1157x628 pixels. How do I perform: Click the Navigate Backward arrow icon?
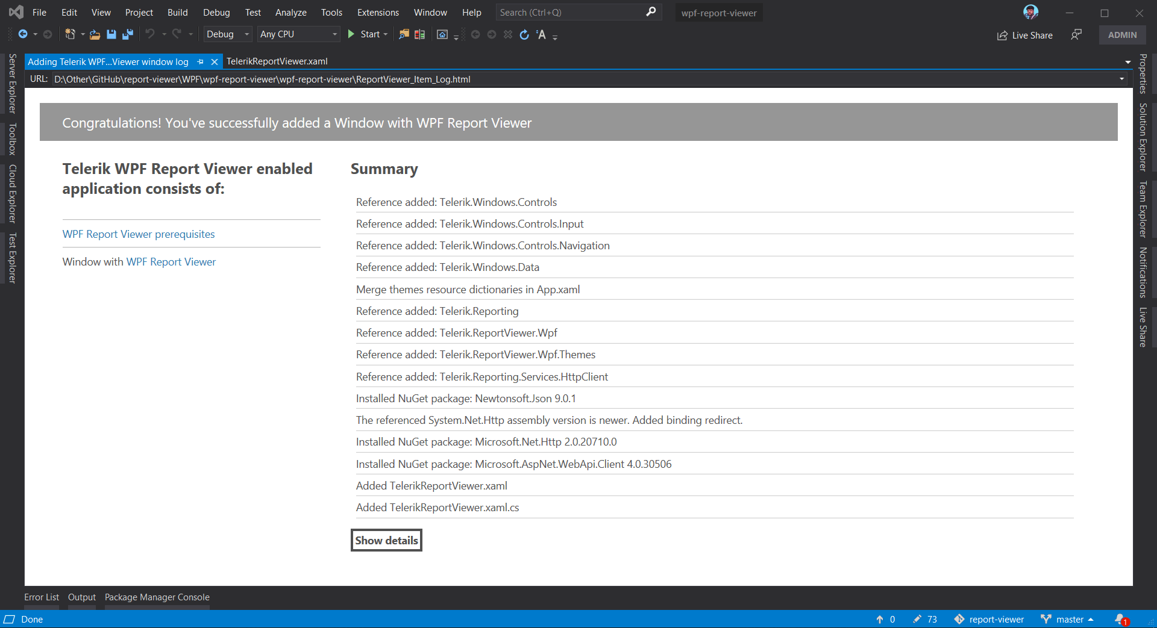tap(23, 34)
